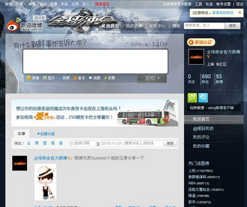
Task: Publish post with 发布 button
Action: point(152,78)
